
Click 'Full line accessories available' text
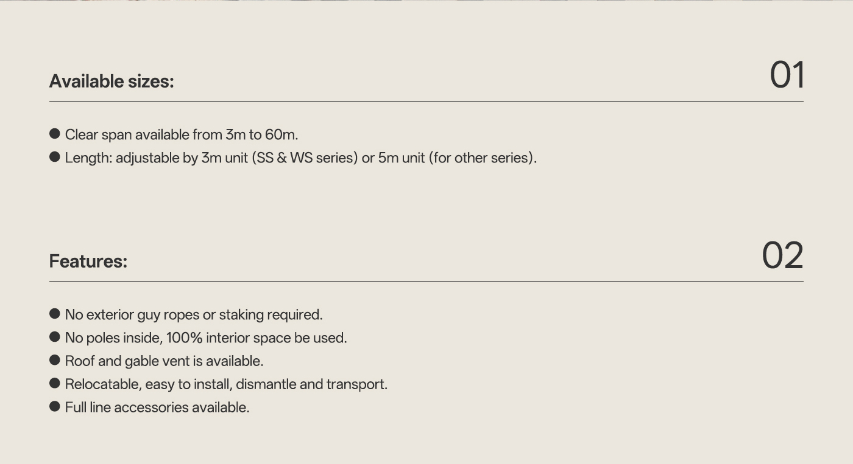click(x=157, y=407)
